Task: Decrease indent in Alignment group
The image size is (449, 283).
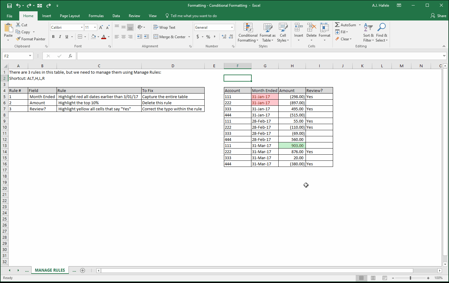Action: click(x=140, y=37)
